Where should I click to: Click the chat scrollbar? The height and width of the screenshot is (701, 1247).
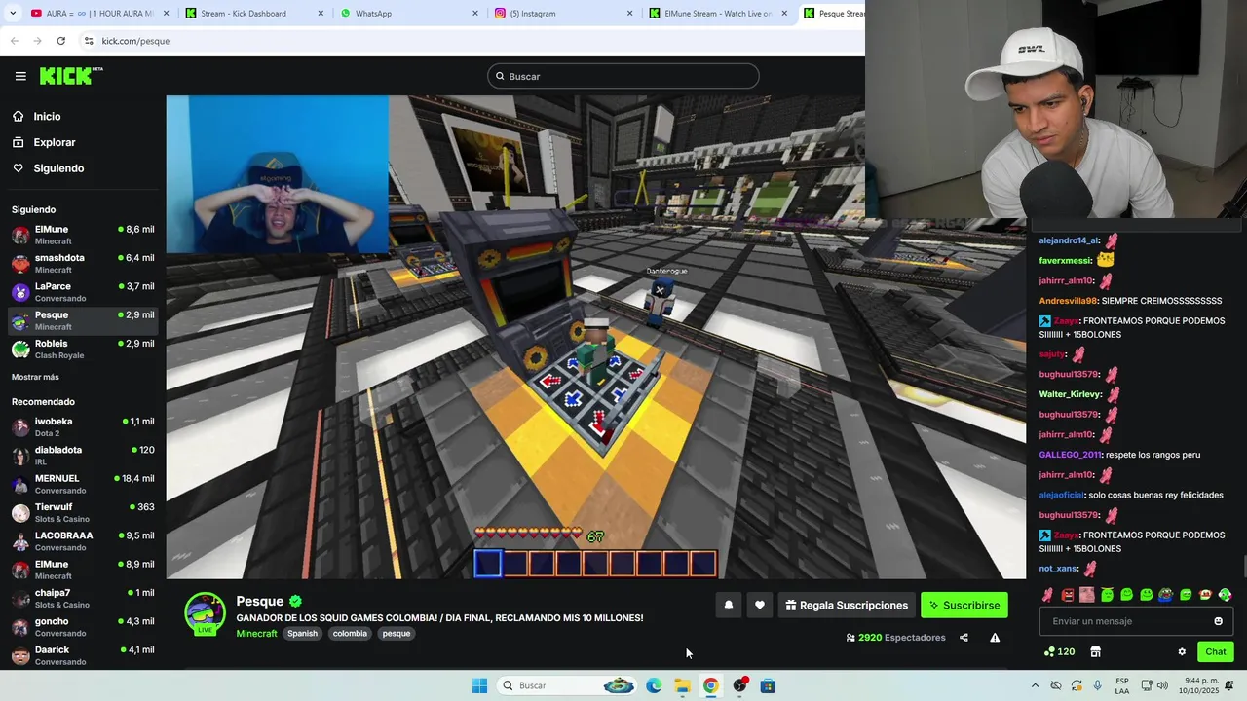[x=1243, y=567]
